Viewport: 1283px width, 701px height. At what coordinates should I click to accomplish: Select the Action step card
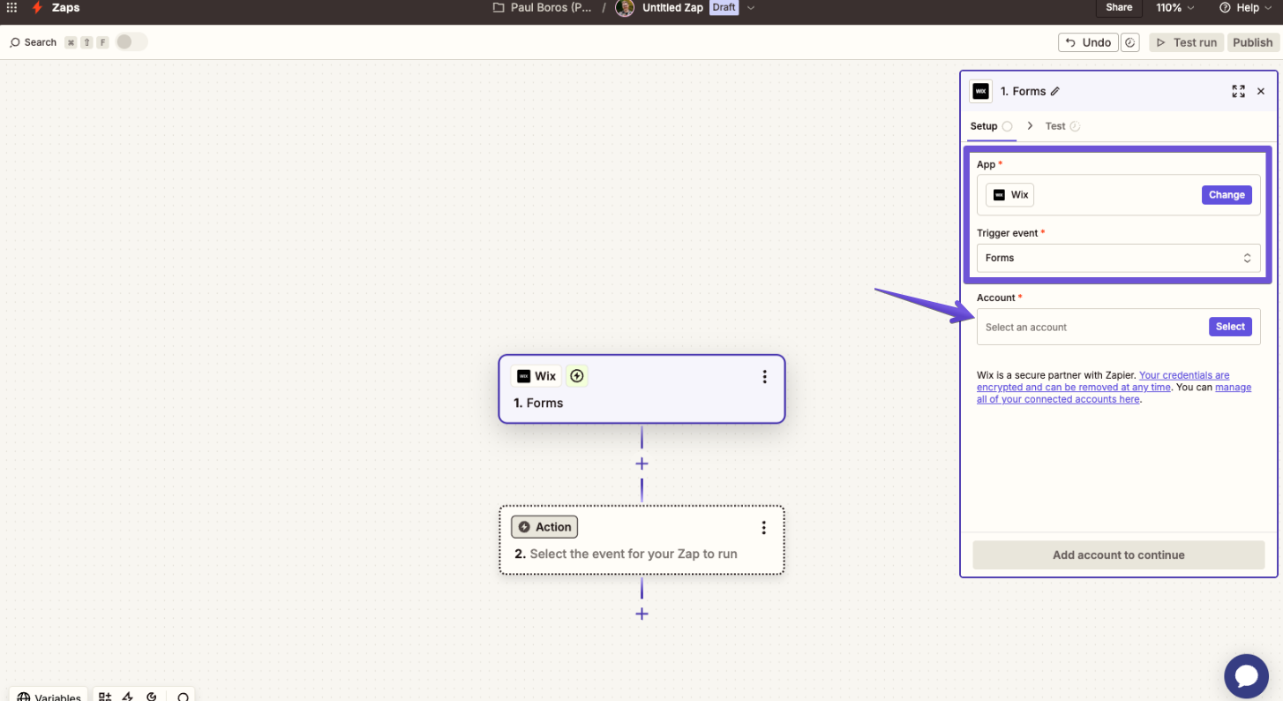click(641, 539)
